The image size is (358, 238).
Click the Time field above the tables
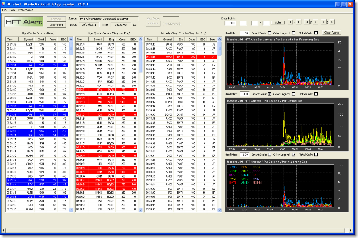coord(121,25)
